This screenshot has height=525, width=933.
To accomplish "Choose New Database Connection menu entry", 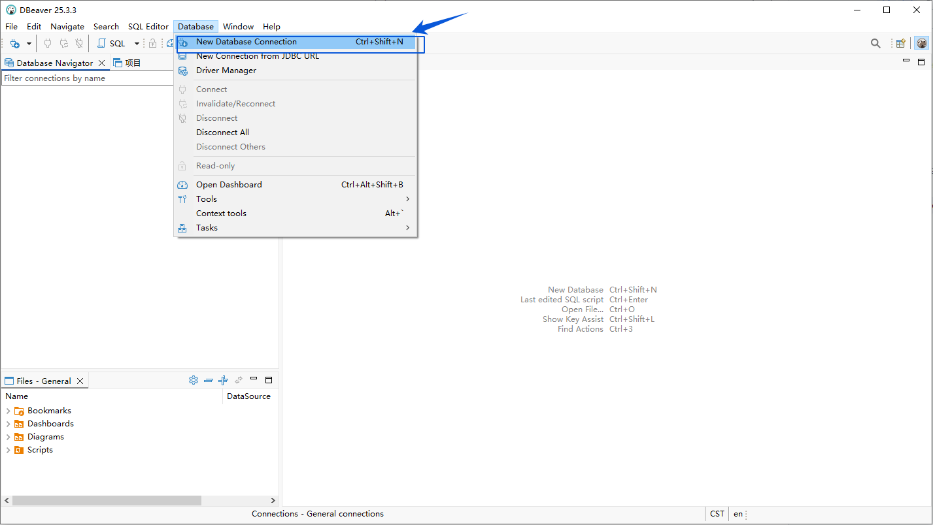I will coord(296,42).
